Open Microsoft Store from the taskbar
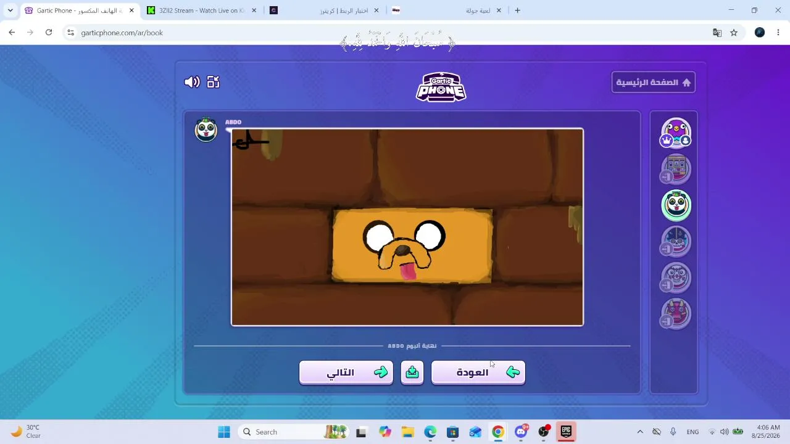This screenshot has width=790, height=444. point(453,432)
